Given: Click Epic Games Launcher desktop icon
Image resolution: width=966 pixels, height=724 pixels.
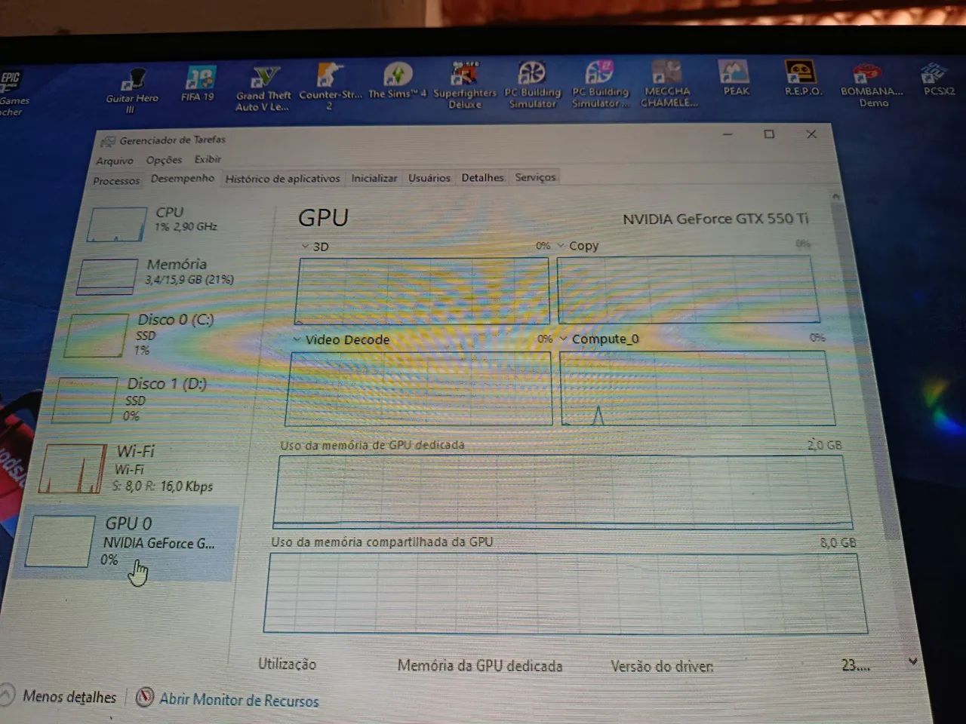Looking at the screenshot, I should (x=13, y=94).
